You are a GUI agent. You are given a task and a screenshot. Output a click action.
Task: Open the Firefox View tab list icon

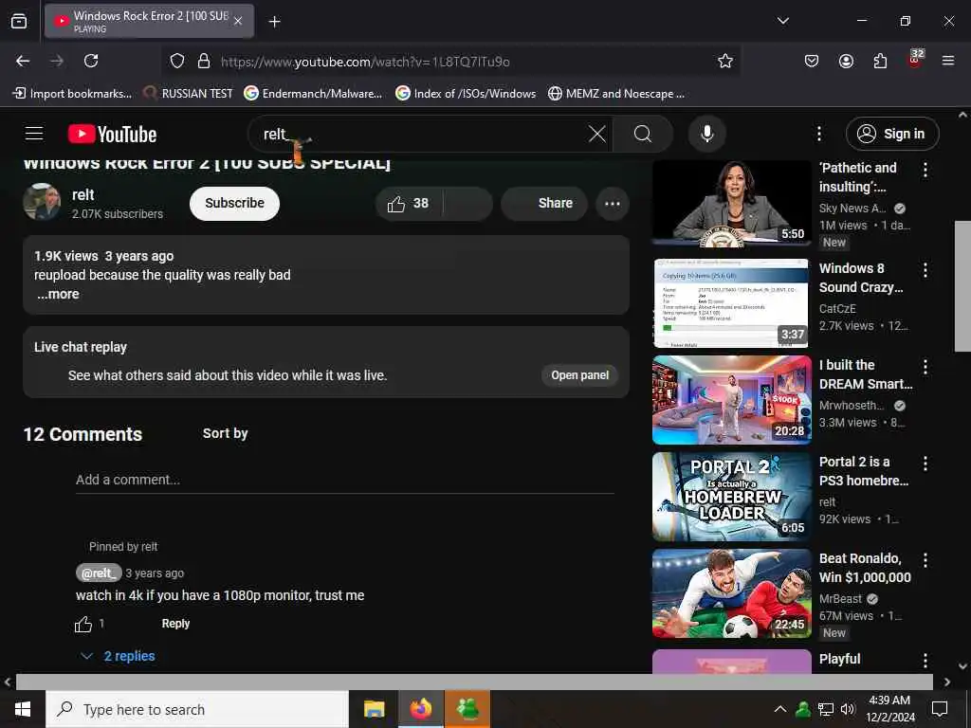19,21
